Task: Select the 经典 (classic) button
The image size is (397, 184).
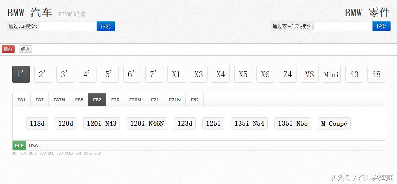Action: [x=25, y=49]
